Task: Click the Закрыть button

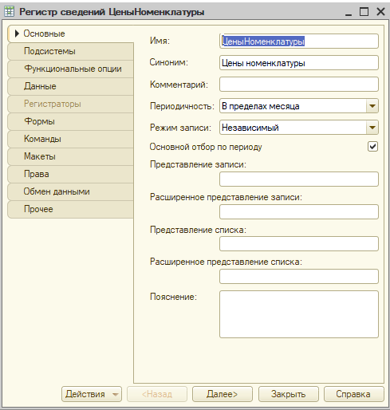Action: coord(289,394)
